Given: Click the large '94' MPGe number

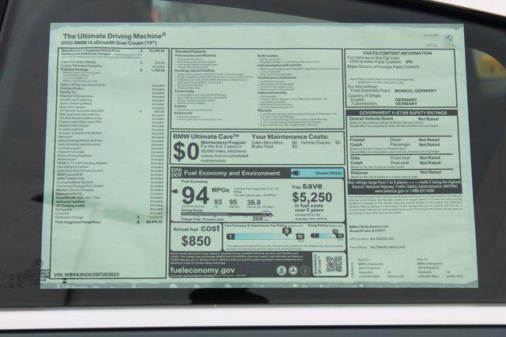Looking at the screenshot, I should (x=195, y=196).
